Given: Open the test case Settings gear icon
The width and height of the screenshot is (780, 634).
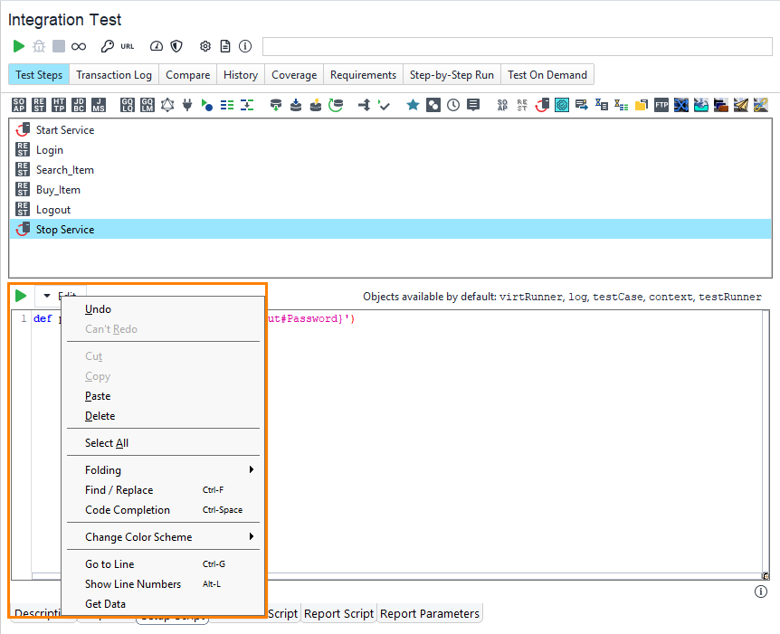Looking at the screenshot, I should point(205,45).
